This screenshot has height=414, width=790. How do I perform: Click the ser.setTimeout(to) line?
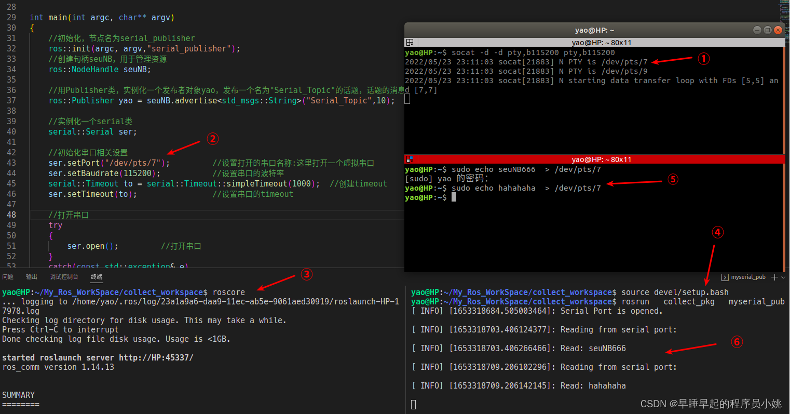pyautogui.click(x=92, y=194)
